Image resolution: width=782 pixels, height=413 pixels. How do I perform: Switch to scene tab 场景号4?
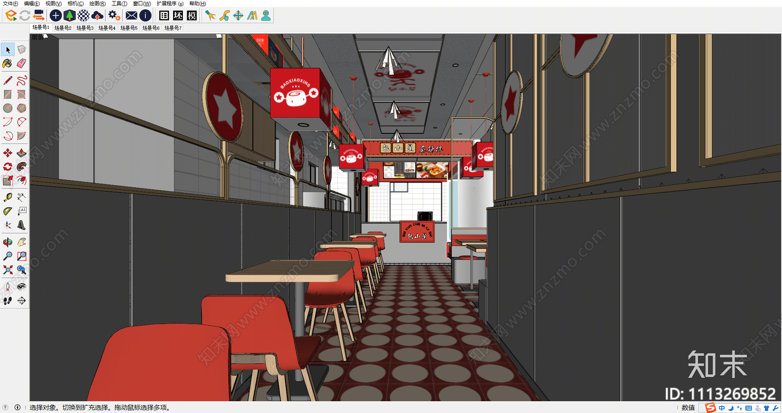[107, 28]
